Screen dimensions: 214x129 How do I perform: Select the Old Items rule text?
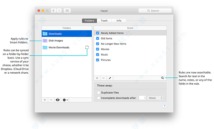tap(106, 38)
